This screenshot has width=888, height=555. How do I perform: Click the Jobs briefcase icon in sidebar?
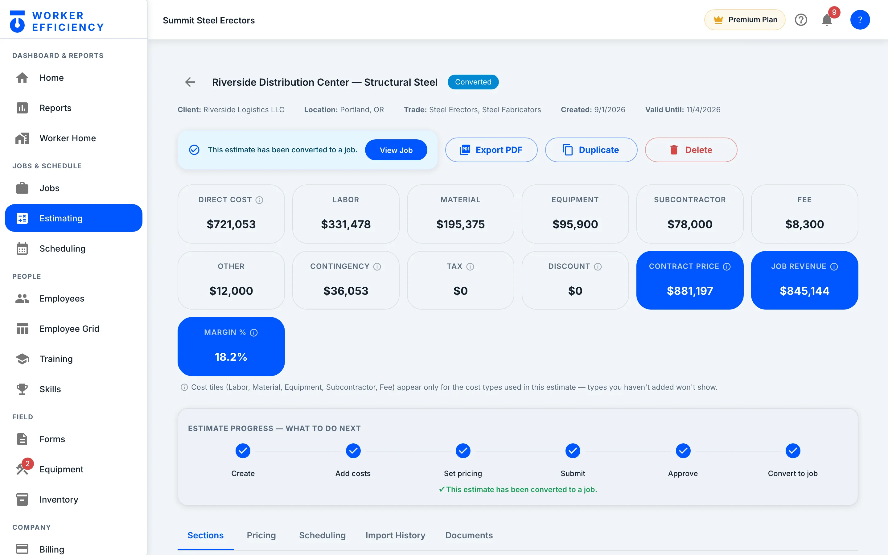pos(22,188)
